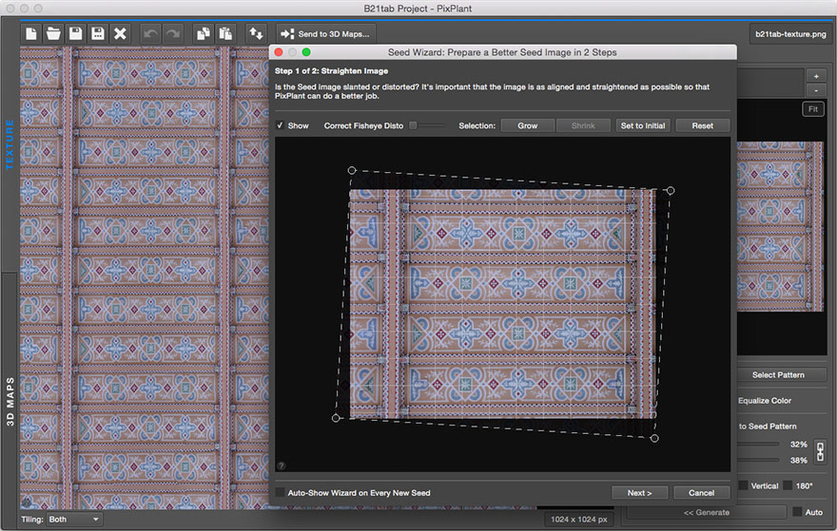Copy the texture with the copy icon
The height and width of the screenshot is (531, 837).
tap(203, 33)
